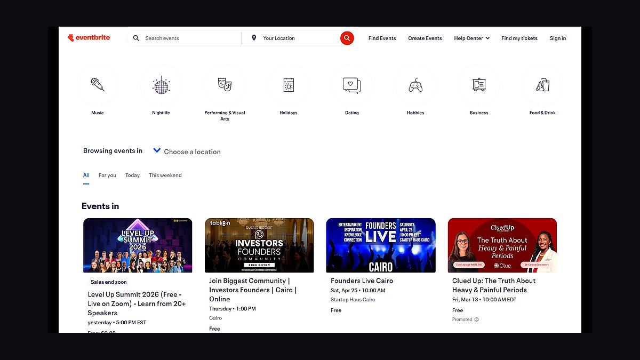Click the location pin icon
This screenshot has width=640, height=360.
[254, 38]
